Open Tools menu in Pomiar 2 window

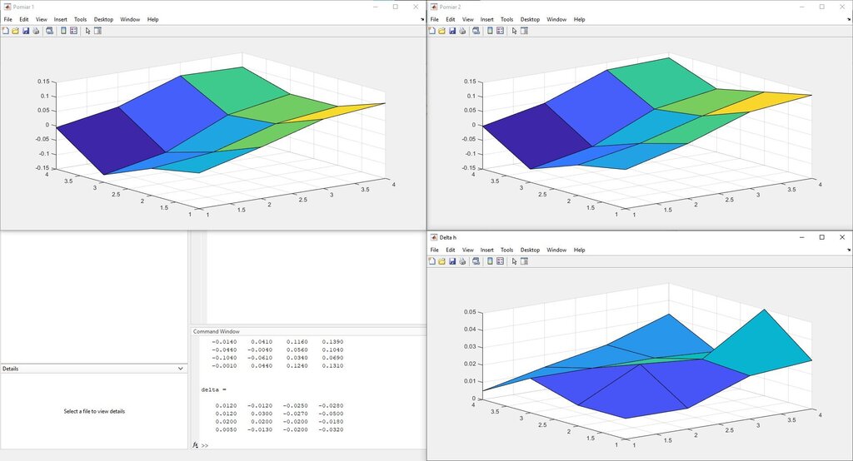click(x=506, y=19)
